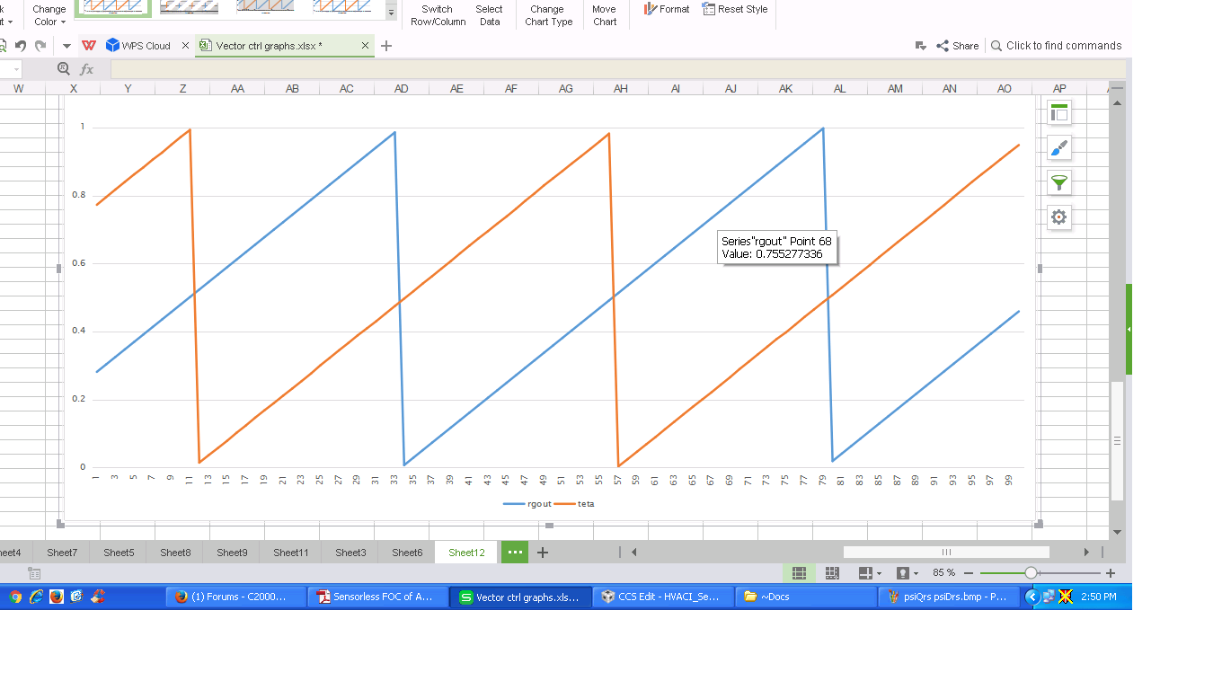
Task: Open Chart Style paintbrush button
Action: pos(1059,147)
